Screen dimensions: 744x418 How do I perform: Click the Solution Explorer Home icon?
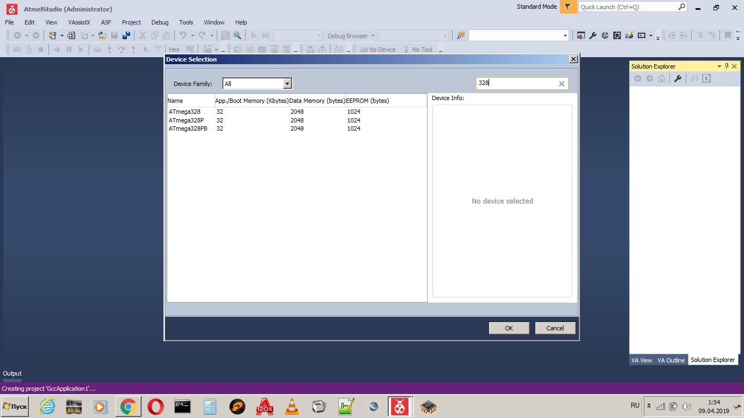(661, 78)
